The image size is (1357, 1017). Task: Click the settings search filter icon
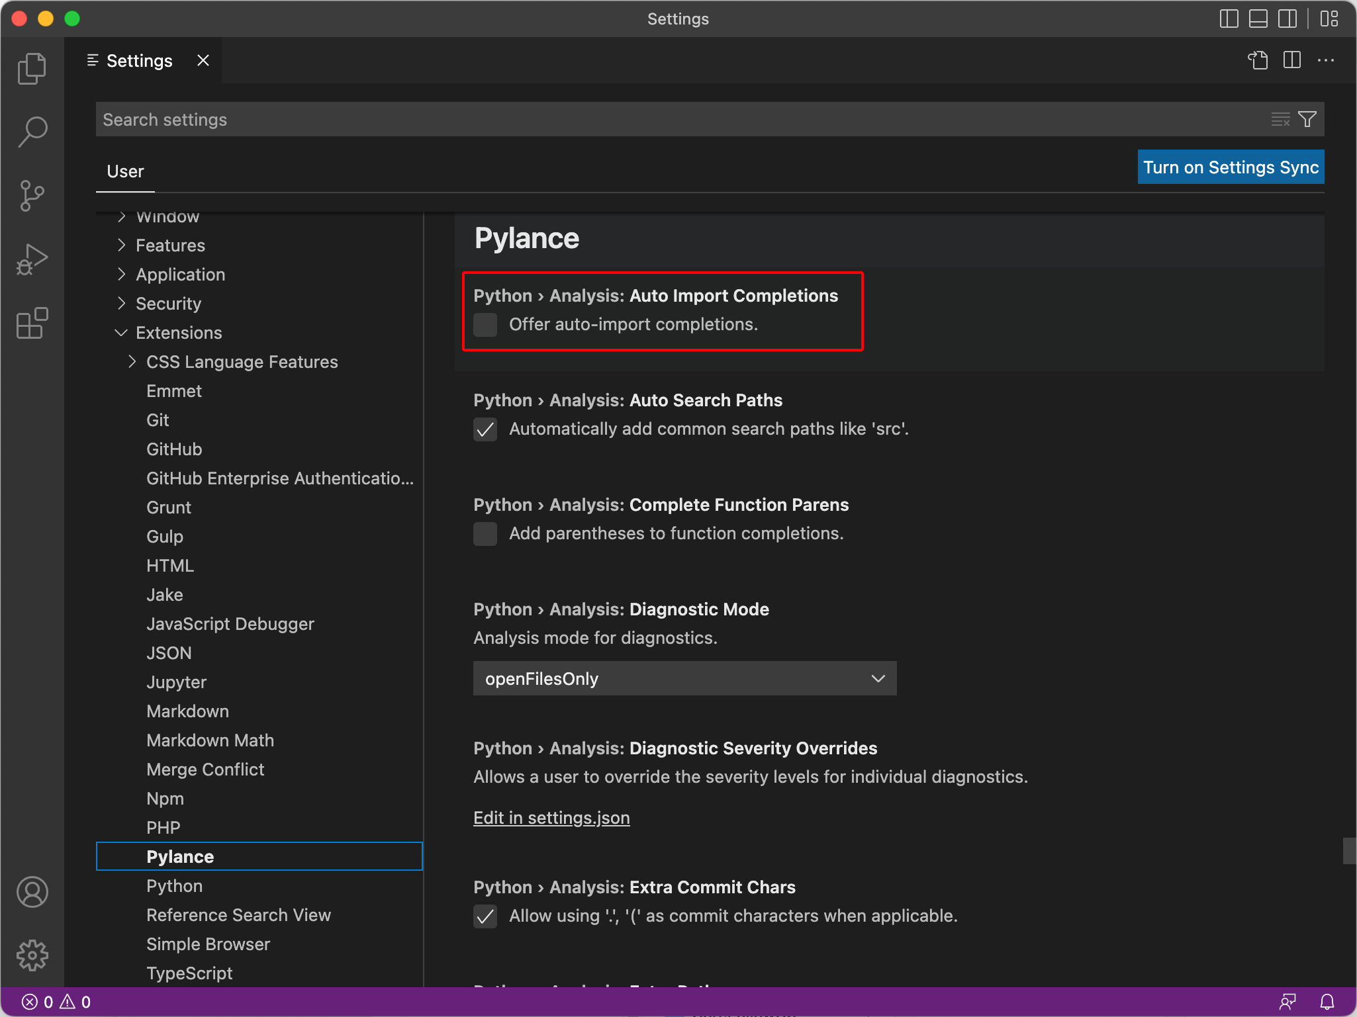pyautogui.click(x=1307, y=119)
